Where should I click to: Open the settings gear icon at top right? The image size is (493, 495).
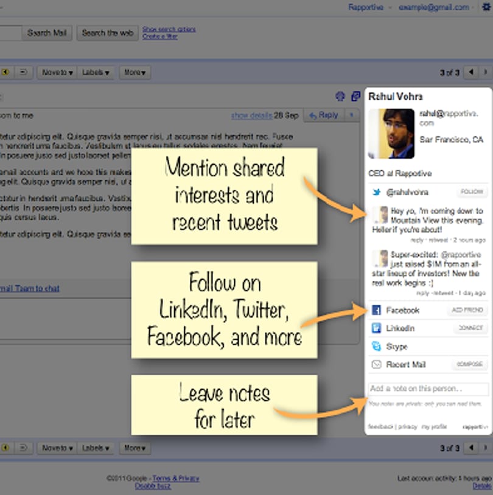click(487, 7)
